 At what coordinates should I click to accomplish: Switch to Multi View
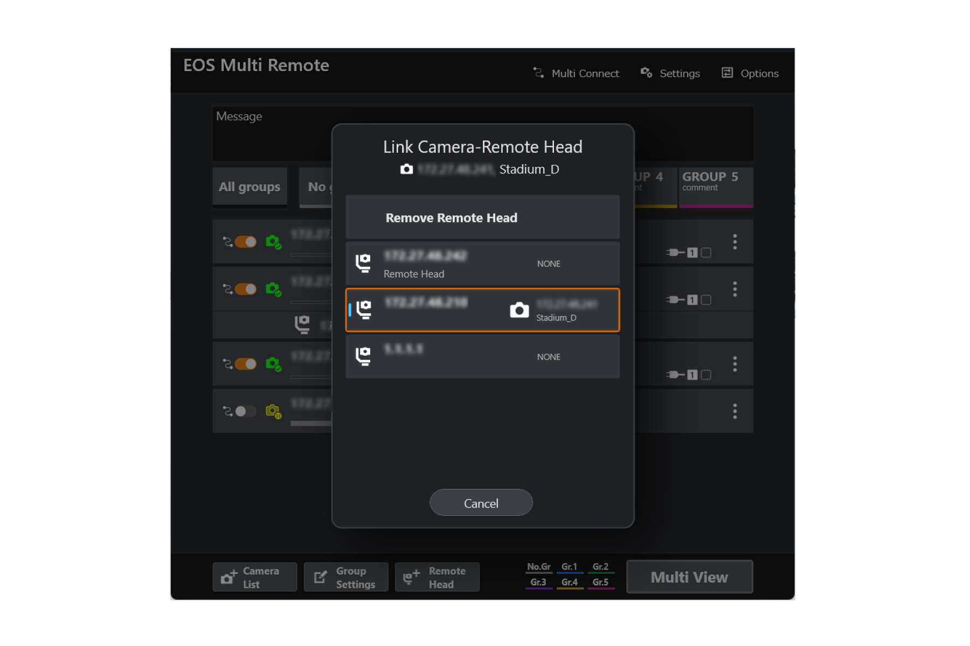pos(689,577)
